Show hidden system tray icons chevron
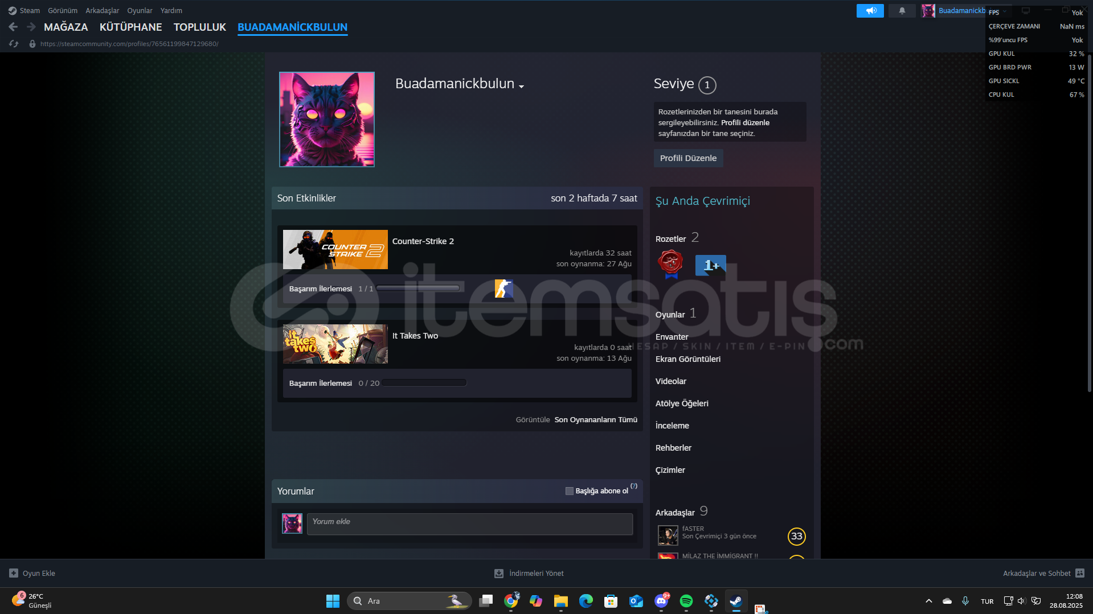The width and height of the screenshot is (1093, 614). pyautogui.click(x=929, y=601)
